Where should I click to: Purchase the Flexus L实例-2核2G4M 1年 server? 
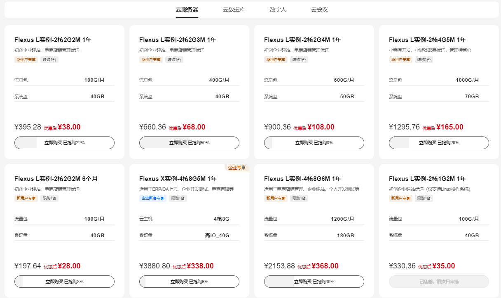click(314, 143)
